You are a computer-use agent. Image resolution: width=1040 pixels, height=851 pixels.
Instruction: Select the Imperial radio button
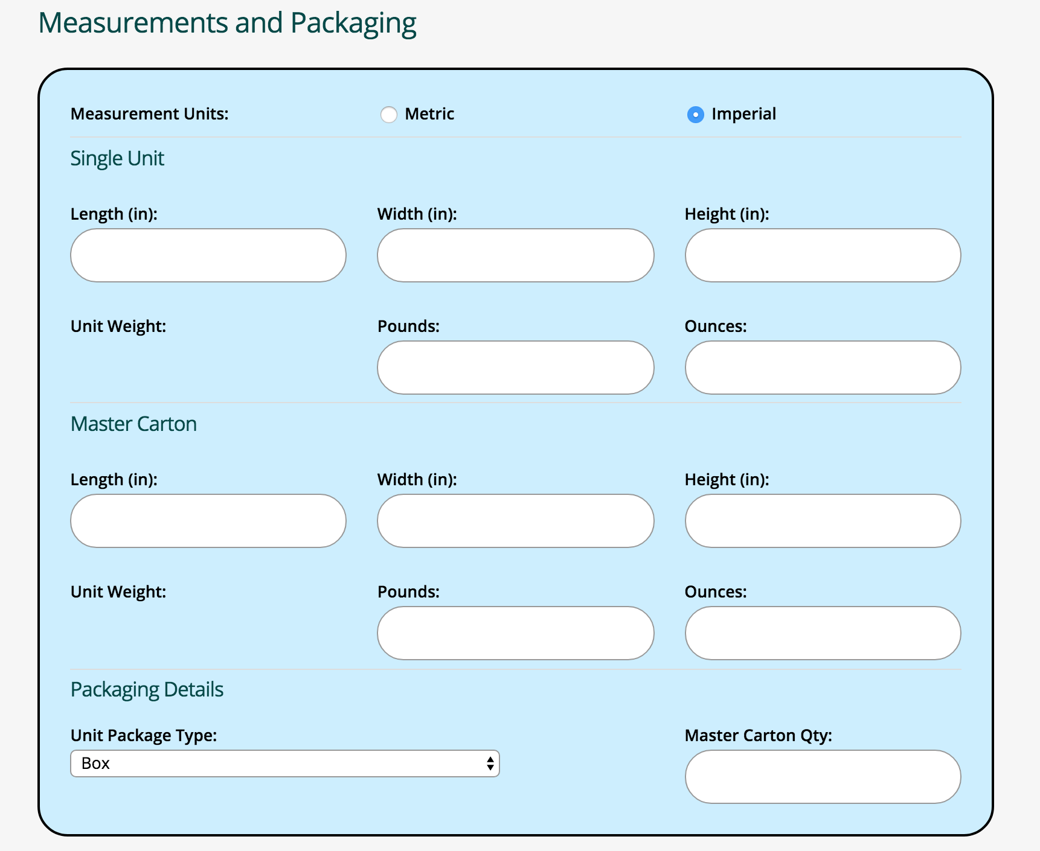[x=696, y=115]
